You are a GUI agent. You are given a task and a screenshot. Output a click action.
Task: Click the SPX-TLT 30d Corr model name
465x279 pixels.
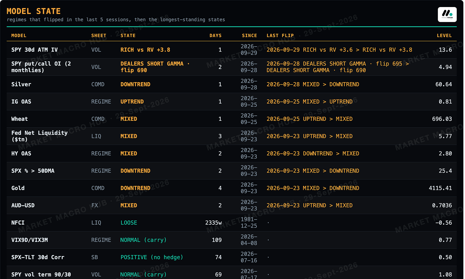38,257
